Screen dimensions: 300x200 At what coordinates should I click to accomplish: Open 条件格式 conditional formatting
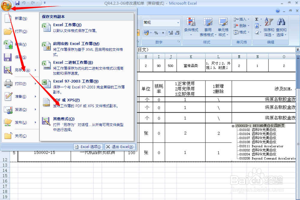point(191,27)
